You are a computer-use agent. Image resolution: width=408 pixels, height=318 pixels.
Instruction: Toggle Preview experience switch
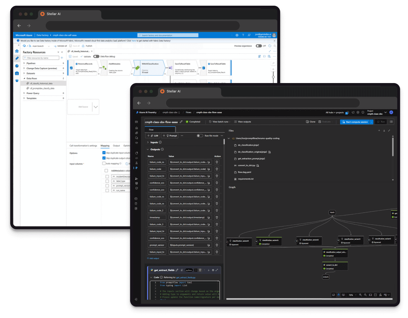point(259,46)
